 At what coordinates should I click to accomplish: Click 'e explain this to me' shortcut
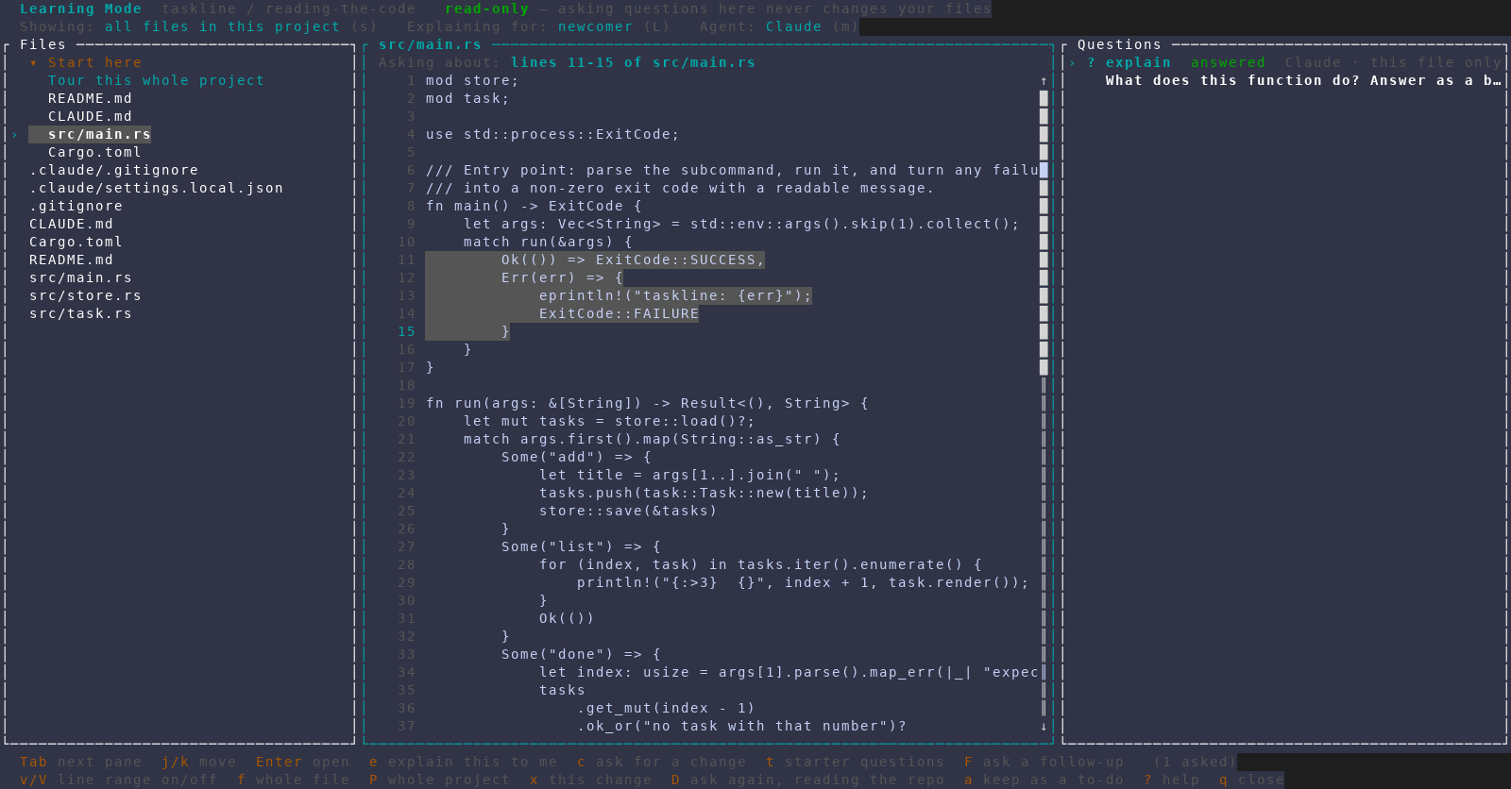pyautogui.click(x=463, y=763)
